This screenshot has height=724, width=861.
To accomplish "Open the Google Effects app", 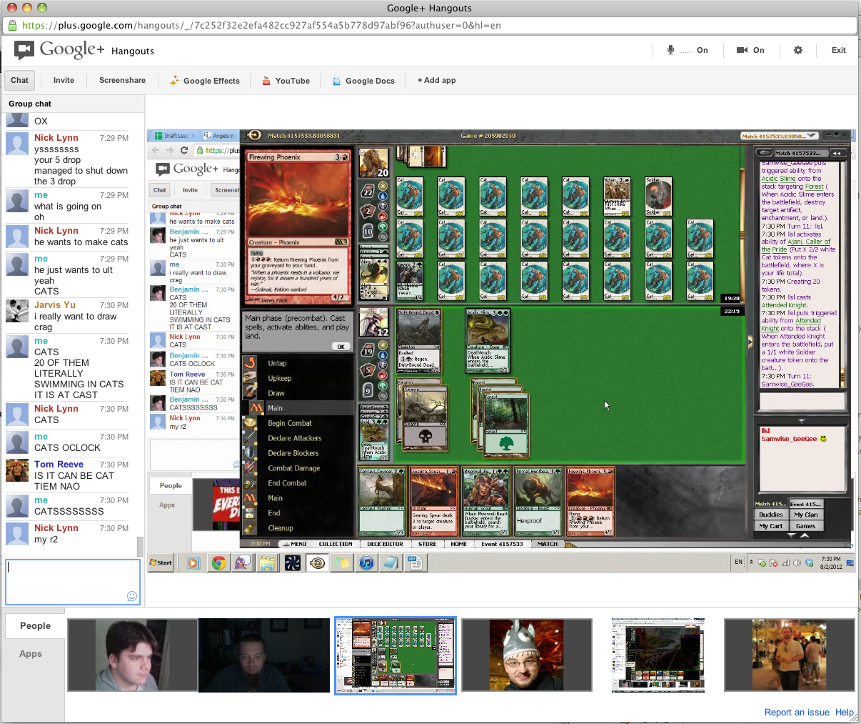I will pyautogui.click(x=204, y=81).
